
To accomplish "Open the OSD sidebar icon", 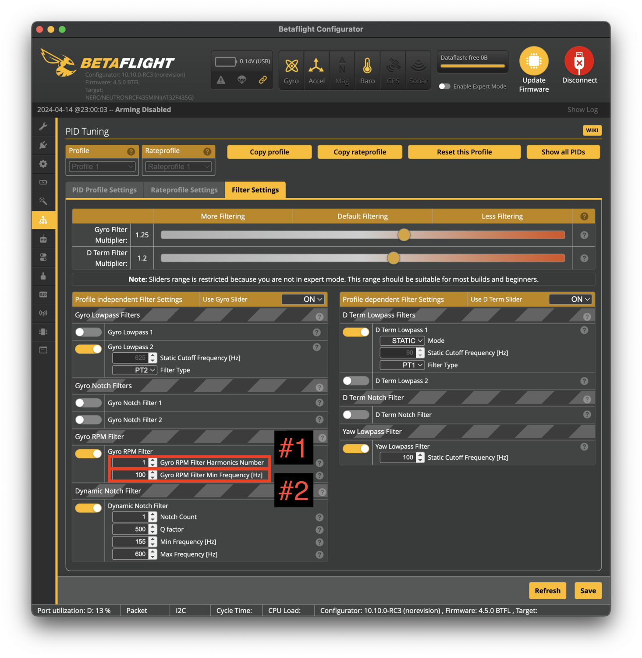I will click(x=43, y=294).
